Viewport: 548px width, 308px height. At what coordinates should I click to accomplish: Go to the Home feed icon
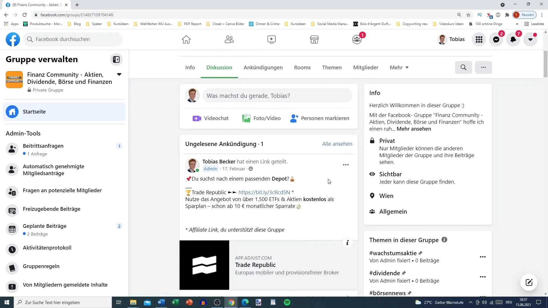pyautogui.click(x=186, y=39)
